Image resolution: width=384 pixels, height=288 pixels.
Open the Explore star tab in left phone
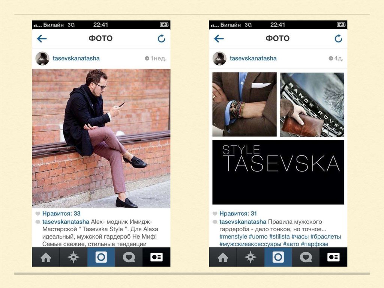[73, 257]
